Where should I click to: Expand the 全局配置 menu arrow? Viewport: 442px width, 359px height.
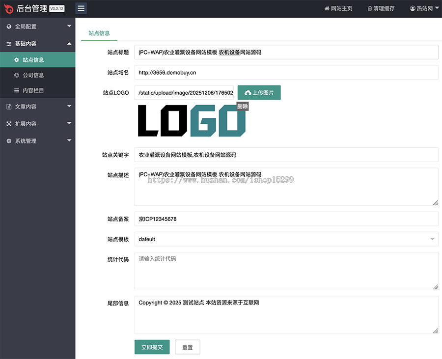[x=69, y=26]
